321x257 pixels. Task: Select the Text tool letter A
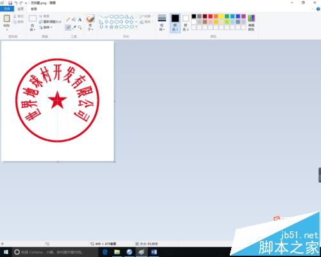[80, 20]
